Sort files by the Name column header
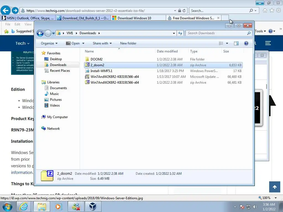Viewport: 283px width, 212px height. point(89,51)
